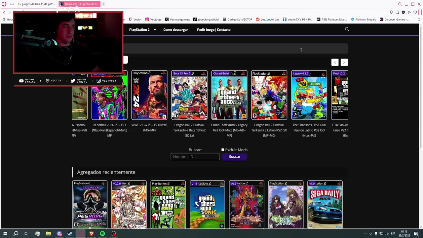
Task: Open eFootball 2026 PS2 ISO link
Action: pos(109,130)
